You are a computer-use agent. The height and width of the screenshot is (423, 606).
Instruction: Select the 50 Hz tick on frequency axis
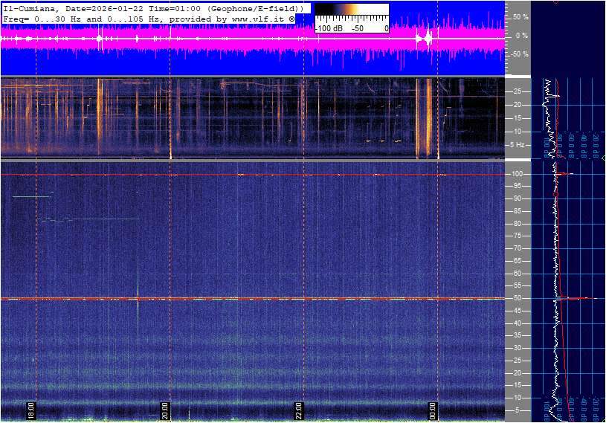(x=517, y=298)
